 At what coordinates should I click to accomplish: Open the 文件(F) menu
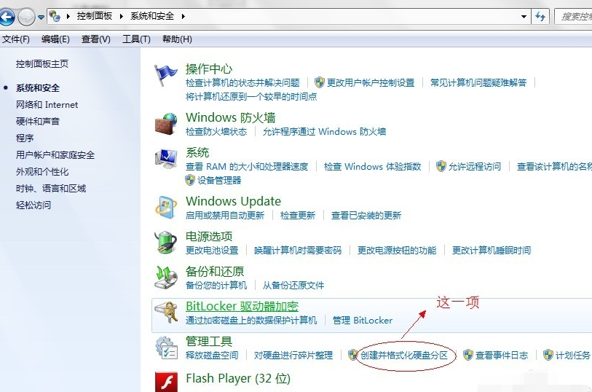[16, 39]
